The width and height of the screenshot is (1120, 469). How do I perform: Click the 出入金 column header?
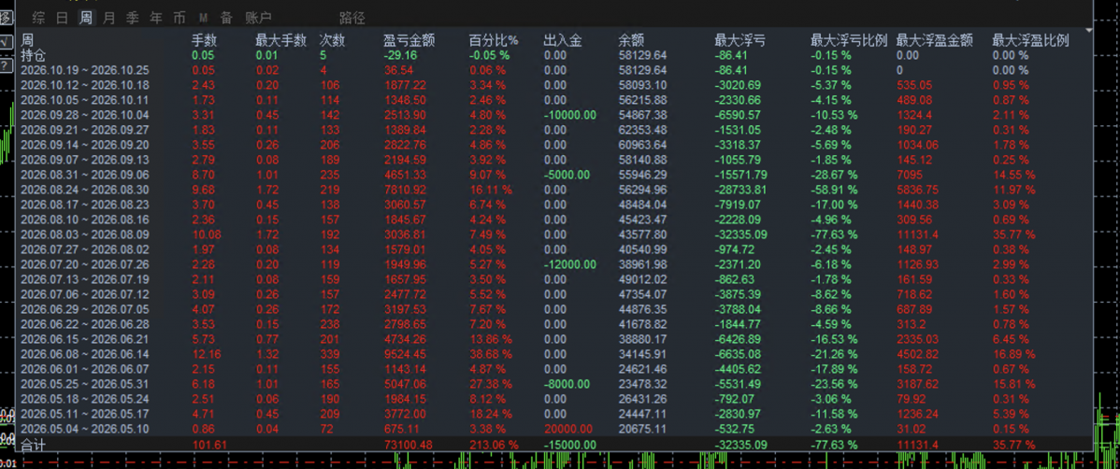click(562, 41)
